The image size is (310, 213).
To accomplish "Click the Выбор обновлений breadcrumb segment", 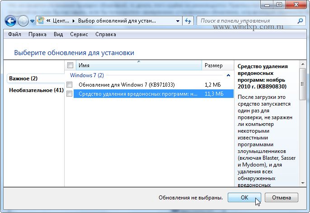I will click(x=117, y=21).
